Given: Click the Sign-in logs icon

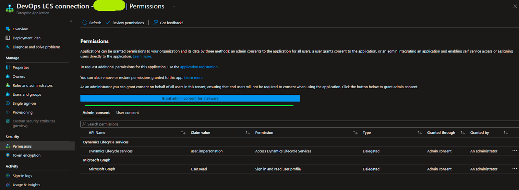Looking at the screenshot, I should [8, 175].
